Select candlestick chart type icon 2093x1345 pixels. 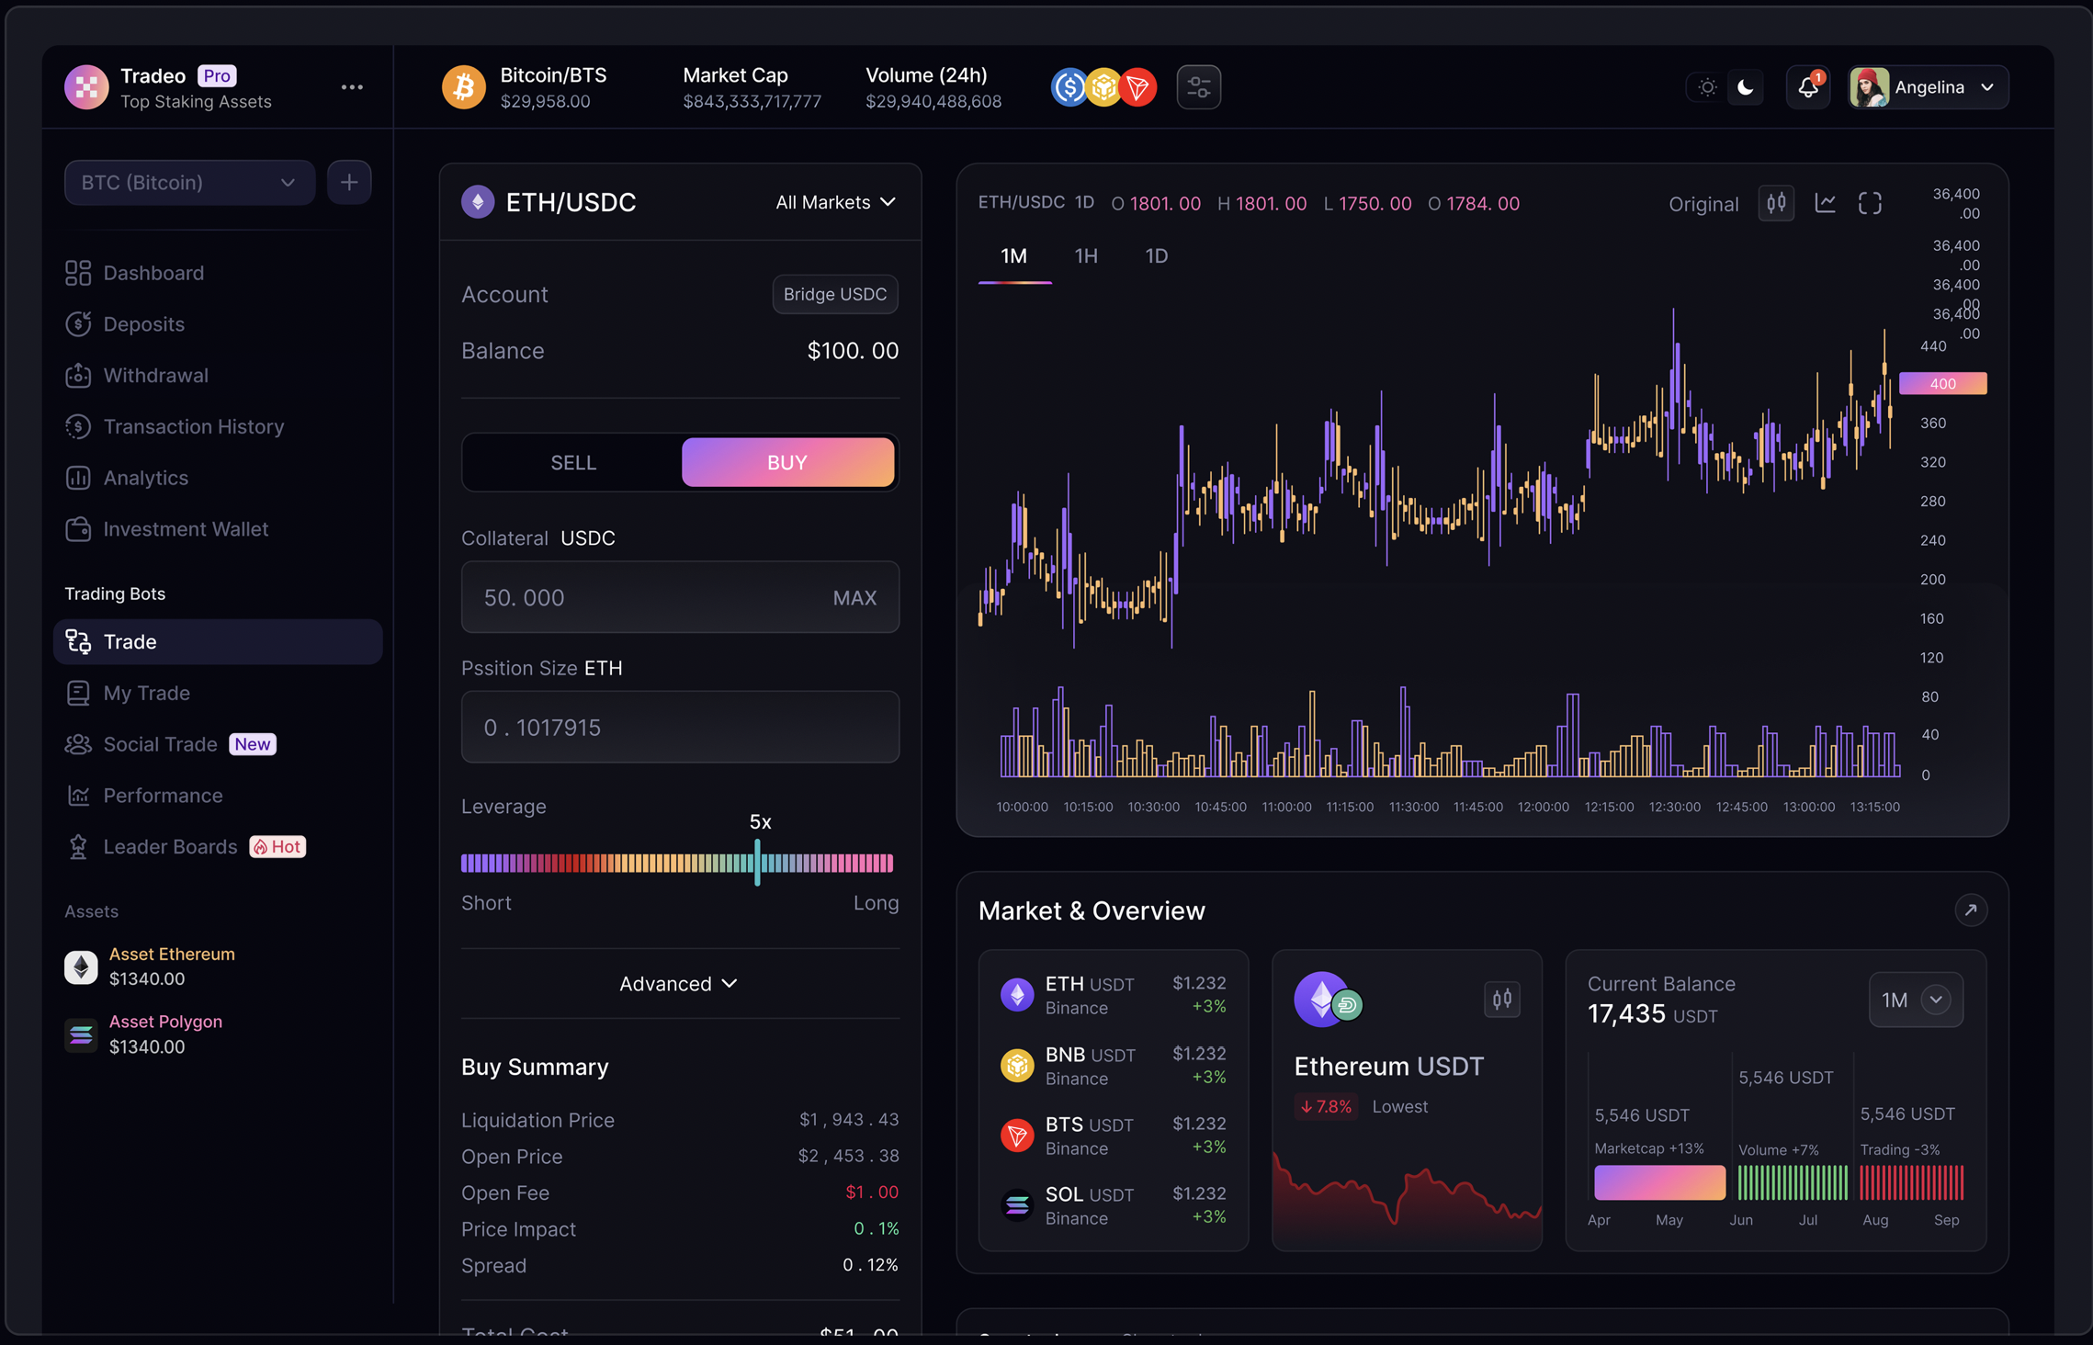point(1776,203)
